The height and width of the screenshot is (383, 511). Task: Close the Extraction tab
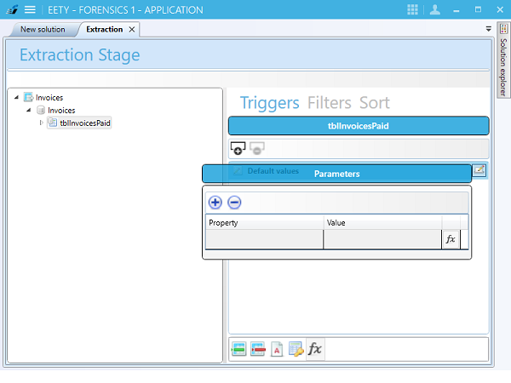point(132,30)
